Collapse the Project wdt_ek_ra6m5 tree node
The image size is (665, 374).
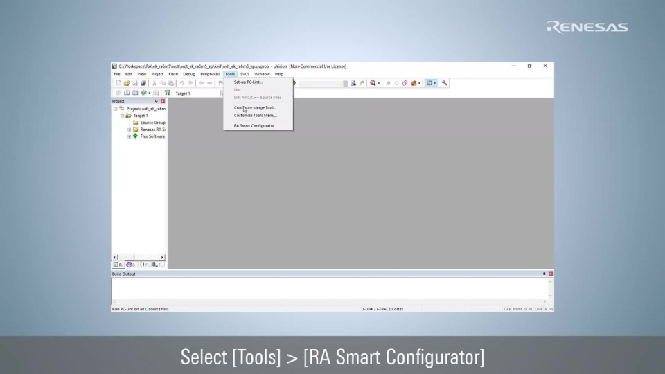pyautogui.click(x=116, y=109)
